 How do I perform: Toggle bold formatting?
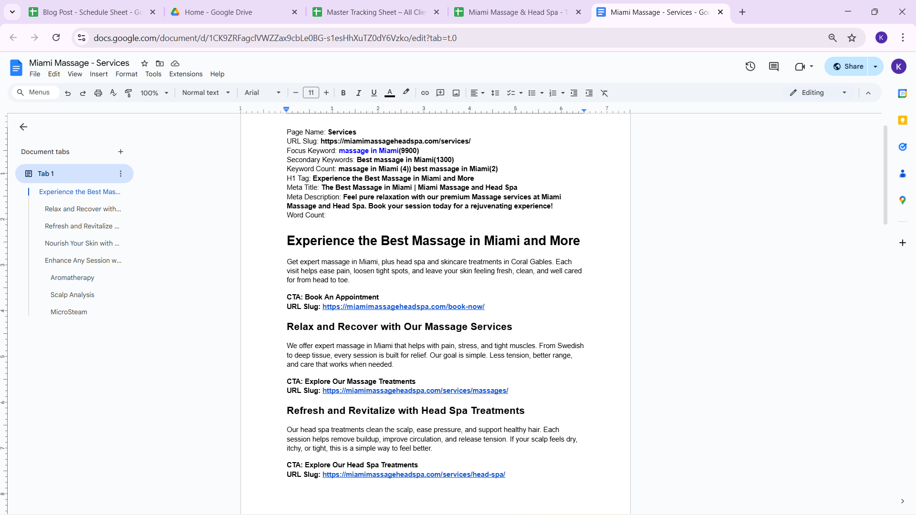(343, 93)
